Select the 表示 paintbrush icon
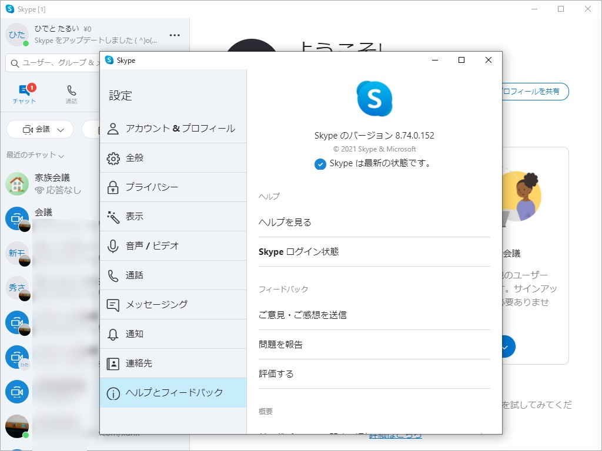 (113, 216)
